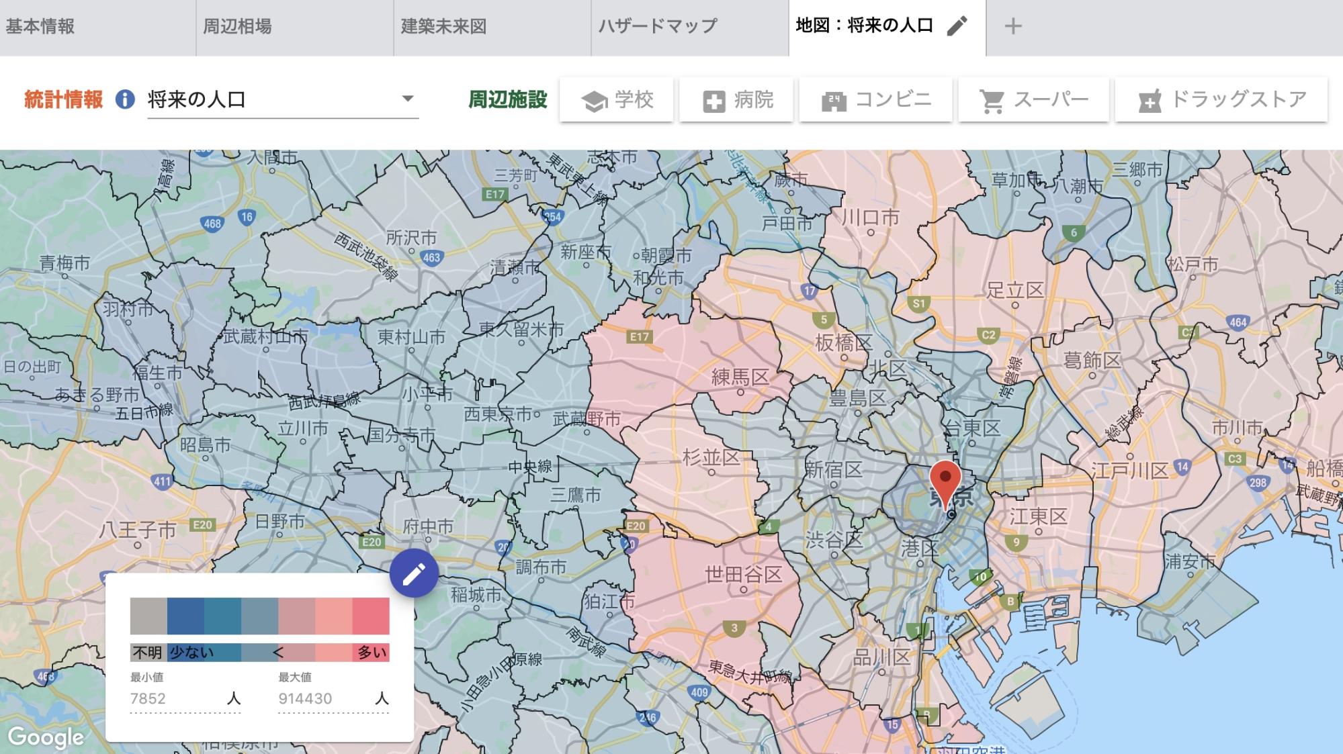The height and width of the screenshot is (754, 1343).
Task: Open the 周辺相場 tab
Action: [x=238, y=27]
